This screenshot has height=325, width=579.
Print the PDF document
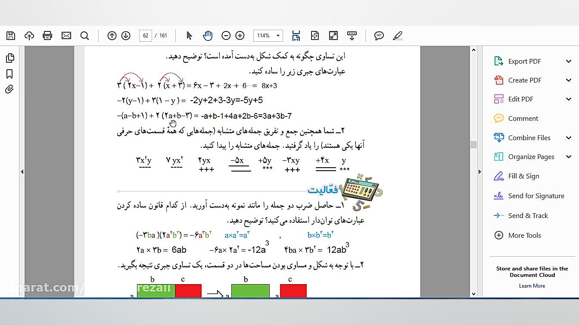pos(47,36)
